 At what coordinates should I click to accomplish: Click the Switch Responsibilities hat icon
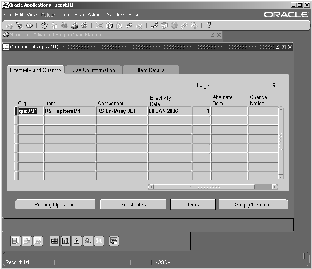pyautogui.click(x=64, y=26)
